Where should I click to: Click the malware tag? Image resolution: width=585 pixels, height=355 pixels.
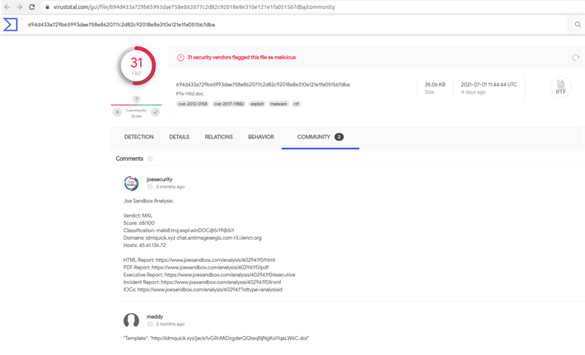tap(278, 104)
